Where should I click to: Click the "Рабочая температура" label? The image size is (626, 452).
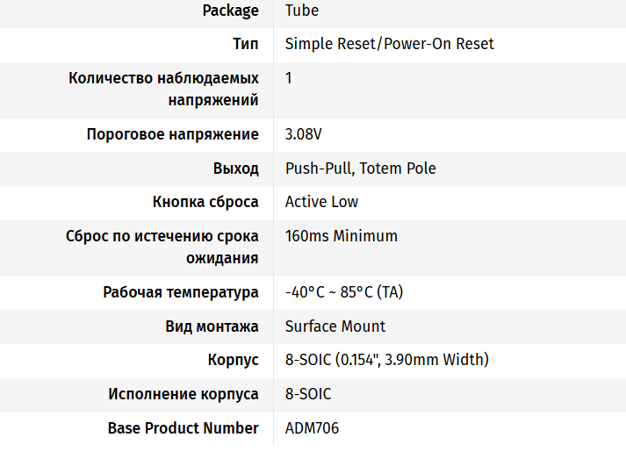pyautogui.click(x=180, y=292)
